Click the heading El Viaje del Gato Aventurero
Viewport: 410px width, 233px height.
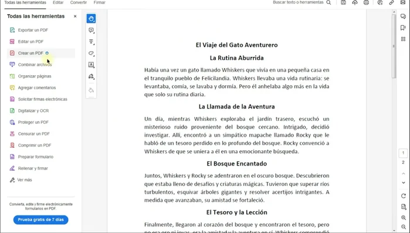pyautogui.click(x=236, y=45)
